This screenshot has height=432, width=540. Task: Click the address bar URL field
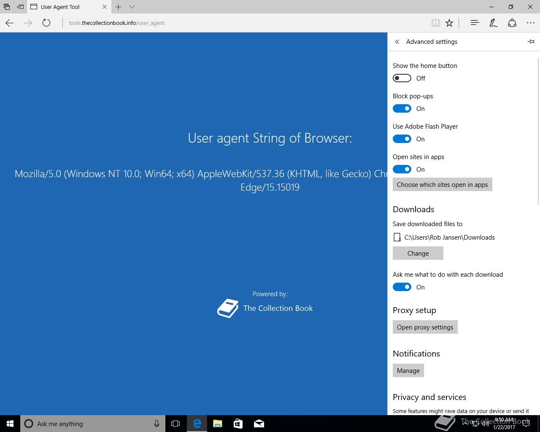click(245, 23)
